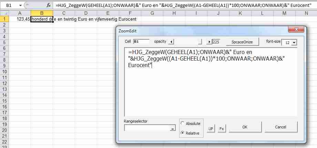Viewport: 317px width, 148px height.
Task: Select column C header
Action: point(64,13)
